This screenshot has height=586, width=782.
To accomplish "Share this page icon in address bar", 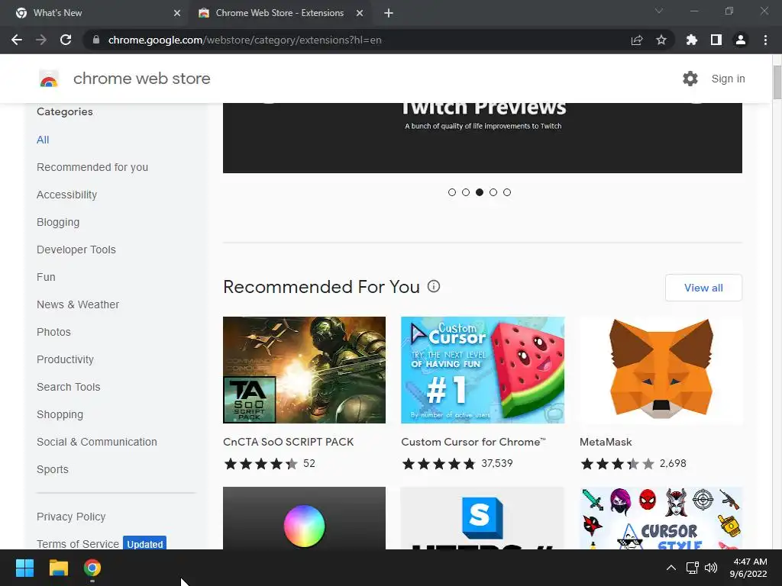I will coord(636,40).
